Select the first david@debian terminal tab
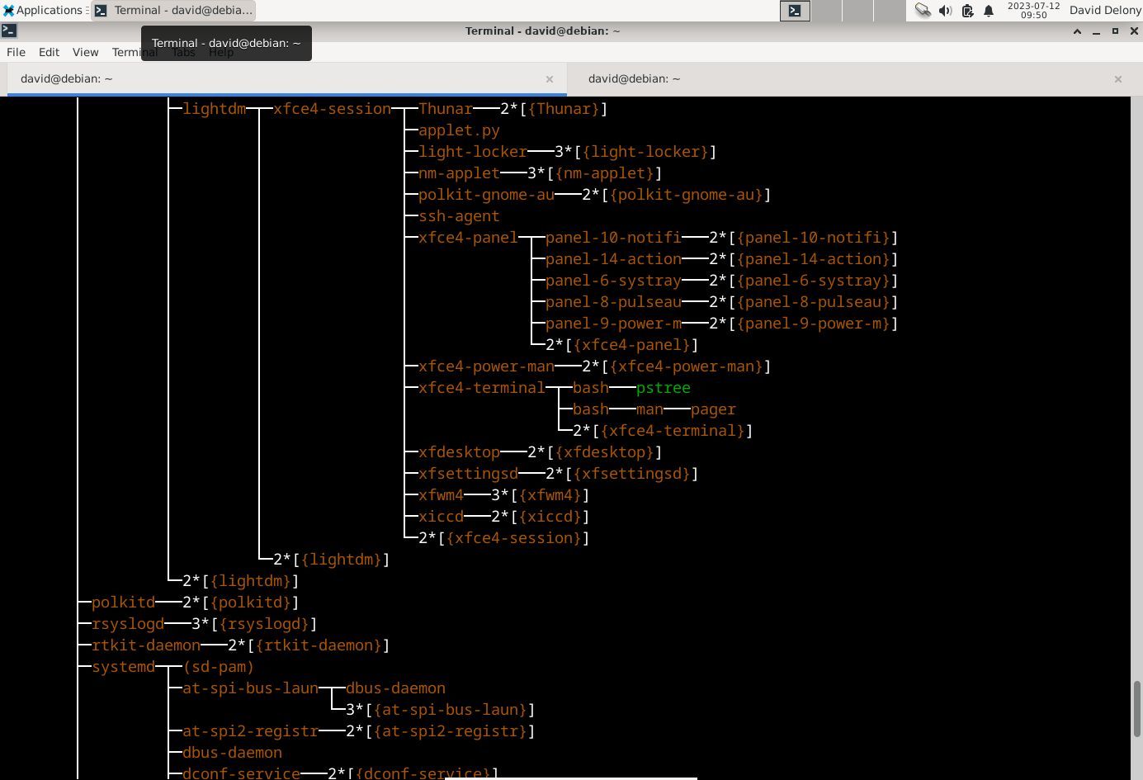Image resolution: width=1143 pixels, height=780 pixels. coord(66,79)
